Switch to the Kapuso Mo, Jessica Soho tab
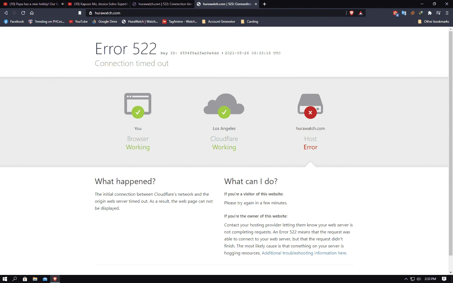The image size is (453, 283). coord(98,4)
